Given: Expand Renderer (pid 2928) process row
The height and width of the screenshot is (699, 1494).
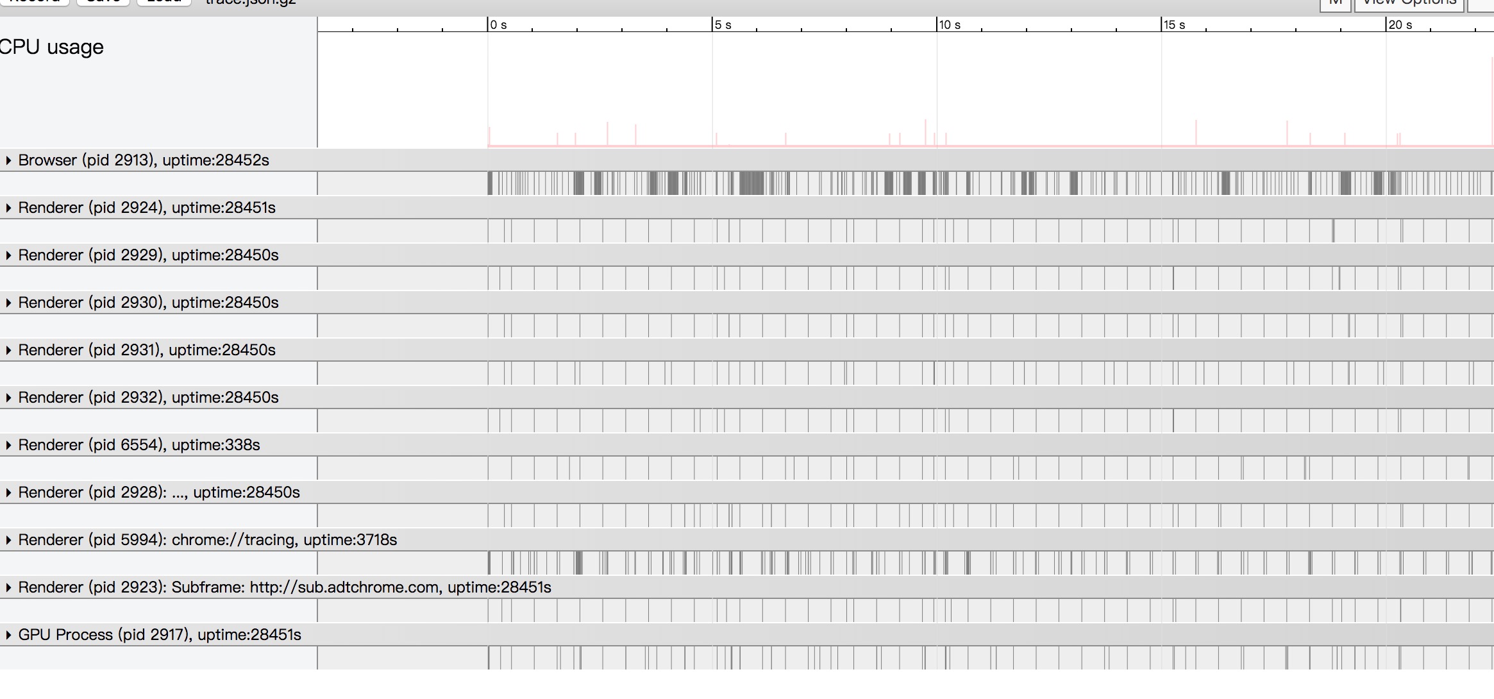Looking at the screenshot, I should click(8, 493).
